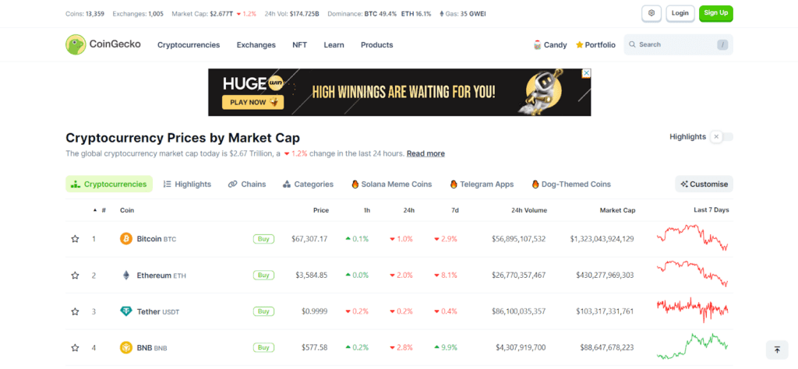This screenshot has height=369, width=798.
Task: Open the Cryptocurrencies navigation menu
Action: point(189,44)
